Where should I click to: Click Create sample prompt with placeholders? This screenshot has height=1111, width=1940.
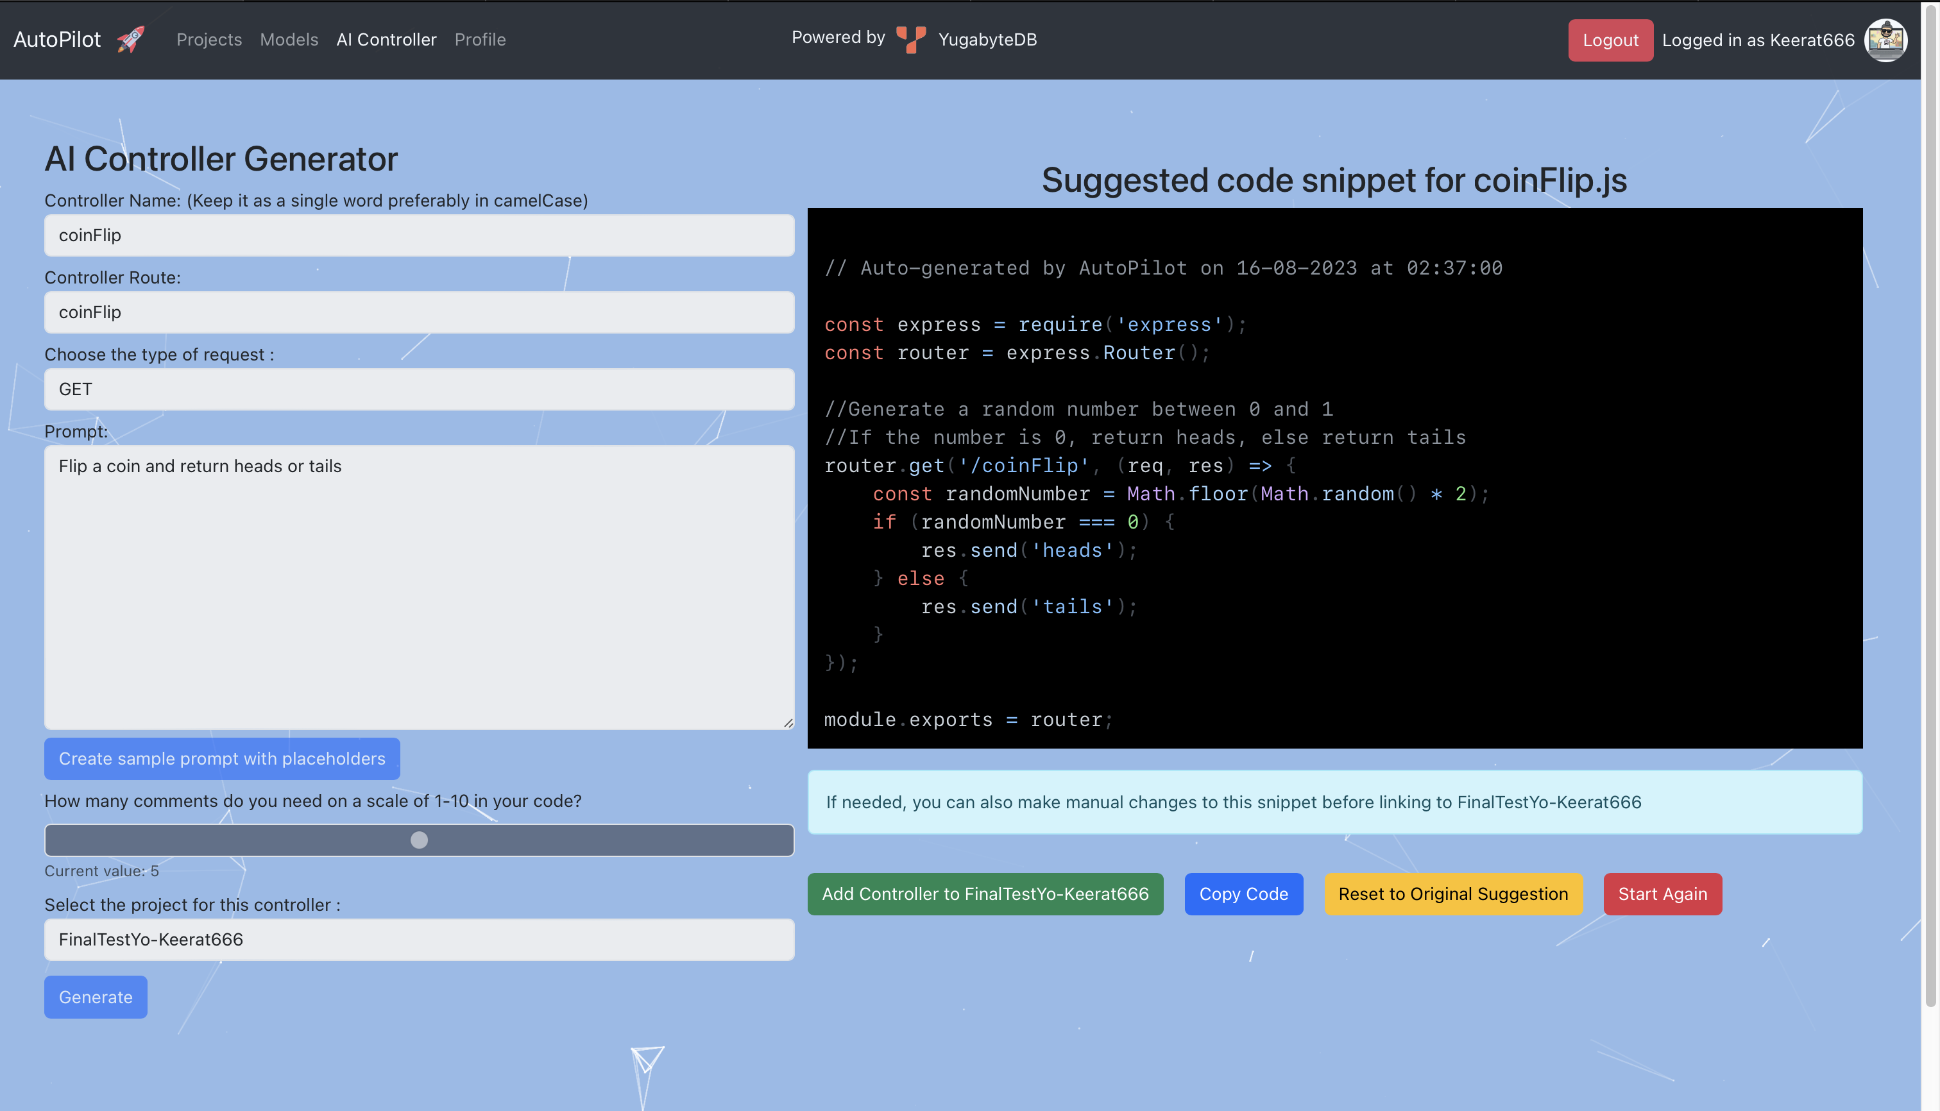pos(221,758)
